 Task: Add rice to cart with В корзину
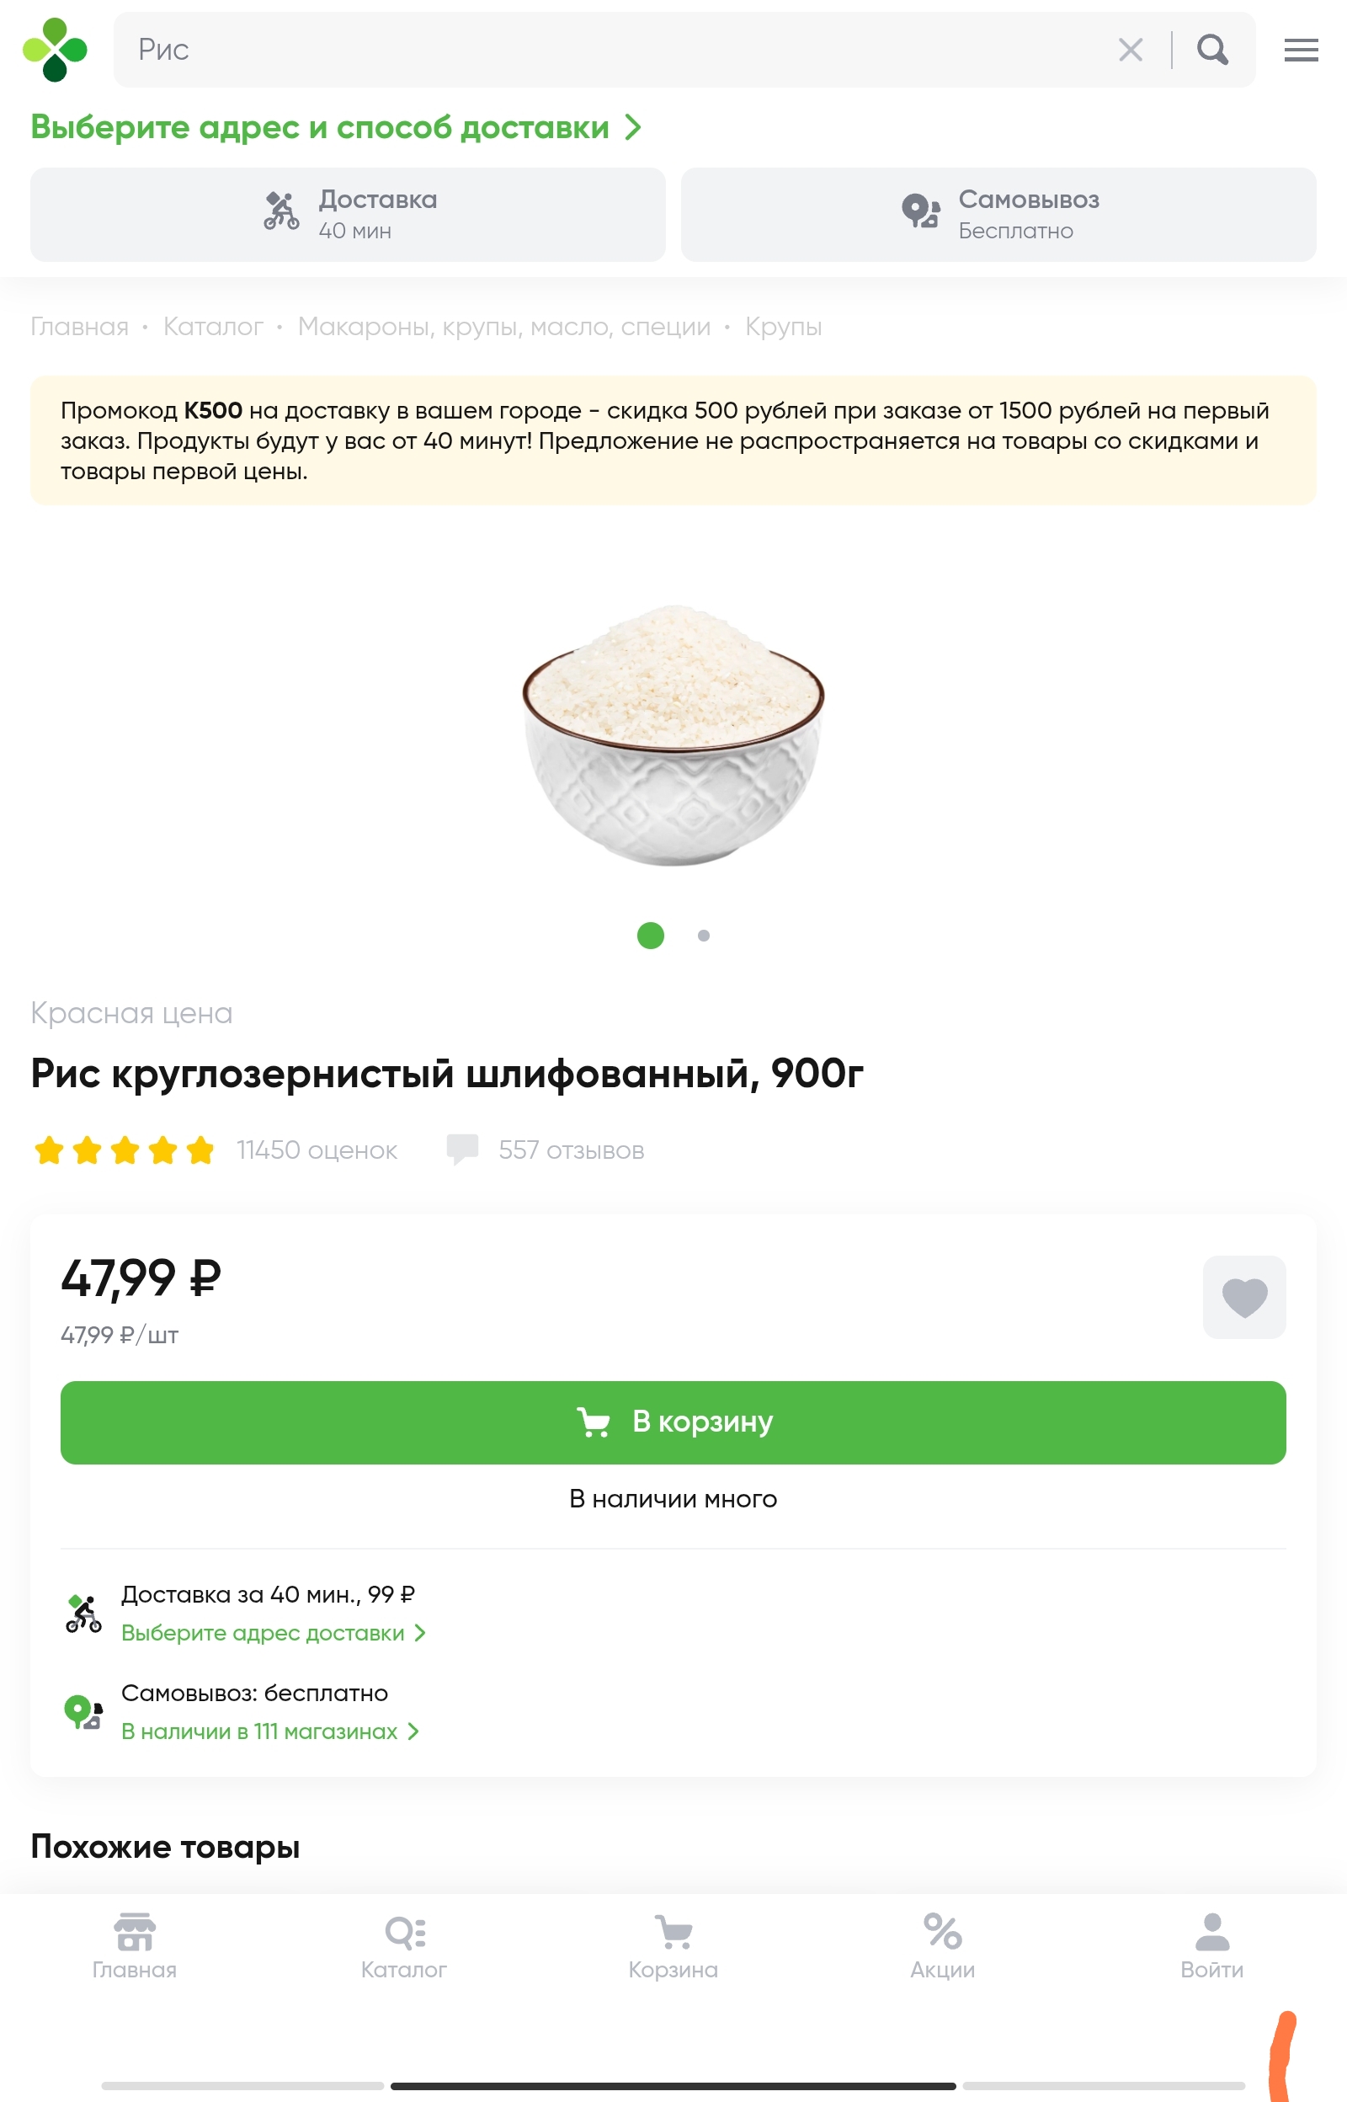point(673,1422)
